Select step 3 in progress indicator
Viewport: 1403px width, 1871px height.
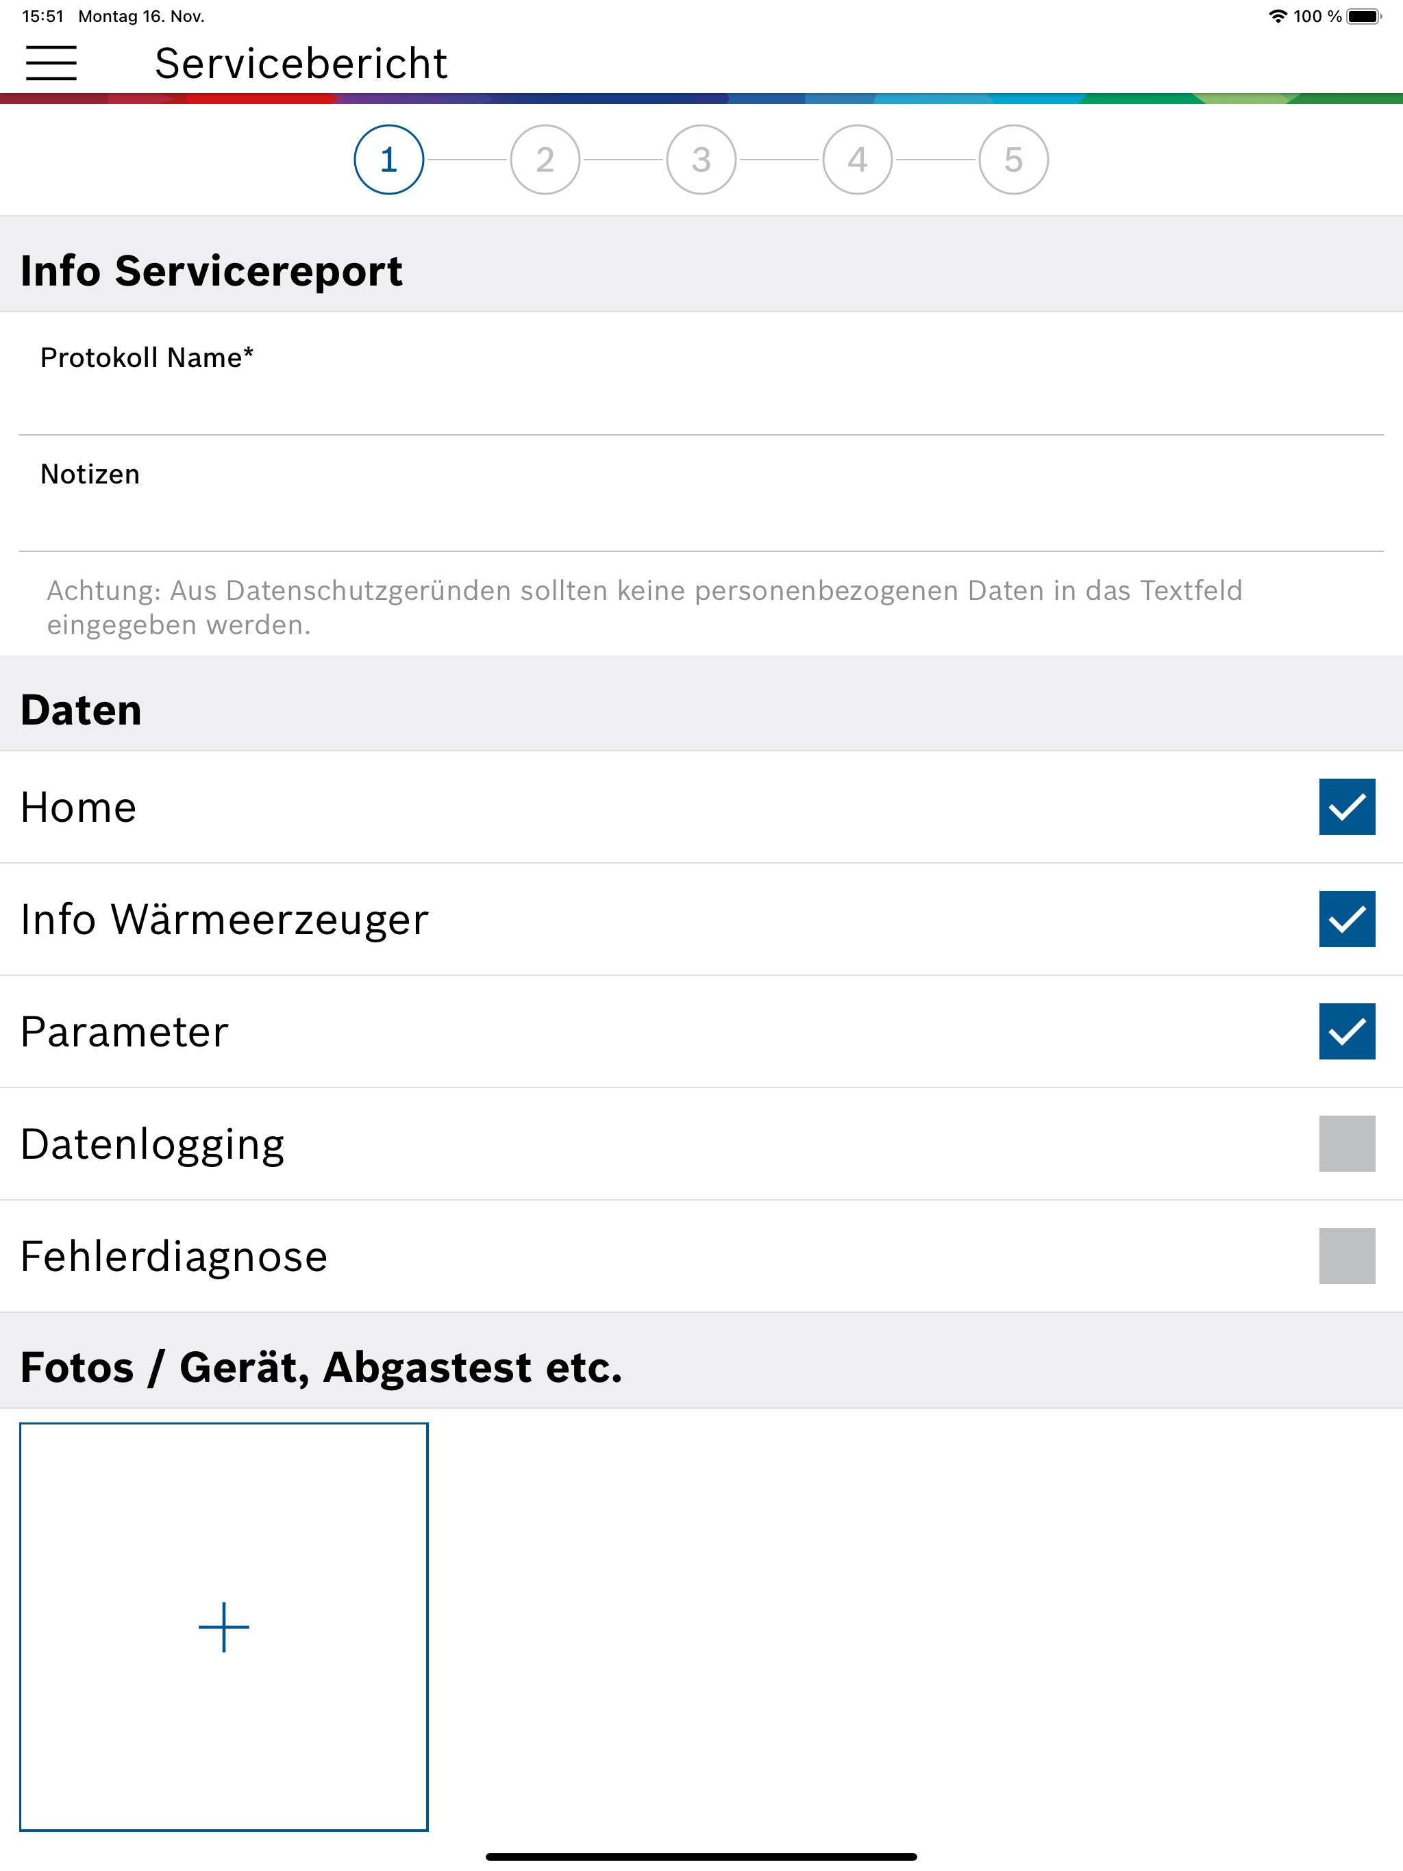[701, 160]
